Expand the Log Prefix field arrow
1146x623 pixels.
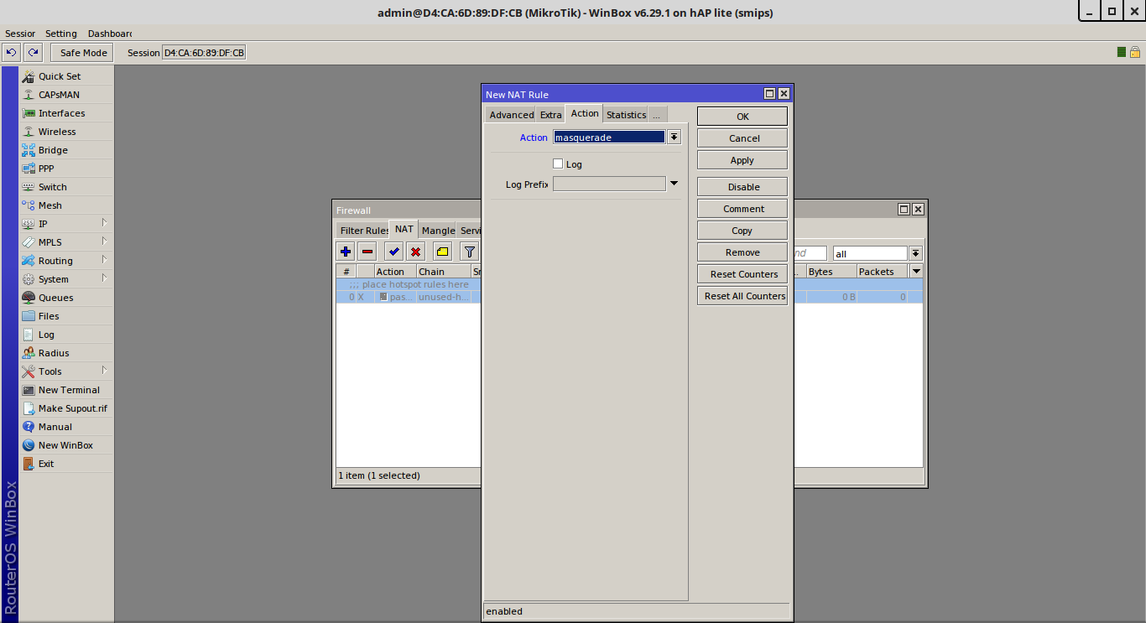pos(674,184)
